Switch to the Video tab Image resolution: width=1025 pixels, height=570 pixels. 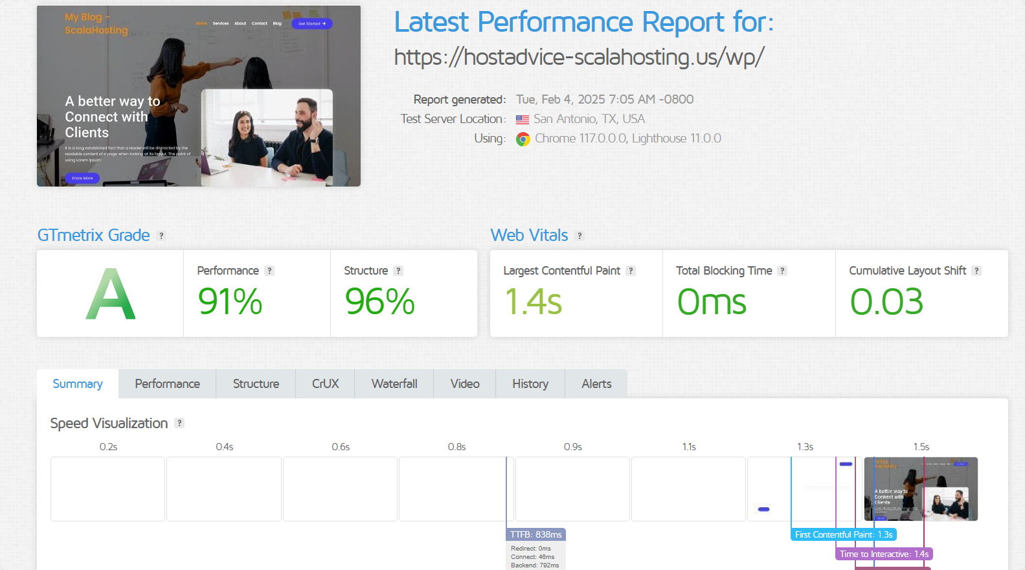coord(465,383)
